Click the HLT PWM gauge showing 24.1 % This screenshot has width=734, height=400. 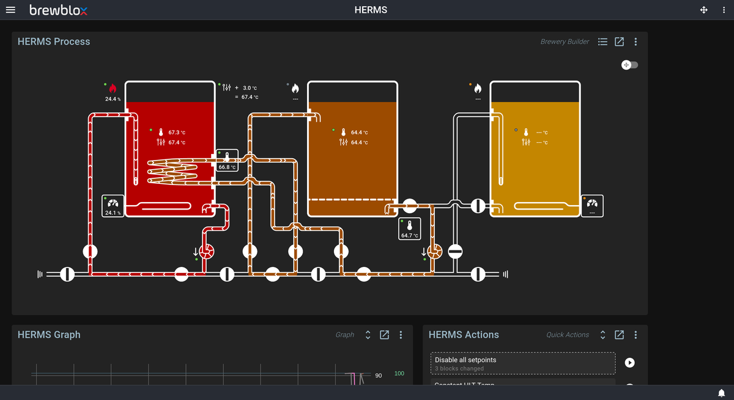point(113,206)
